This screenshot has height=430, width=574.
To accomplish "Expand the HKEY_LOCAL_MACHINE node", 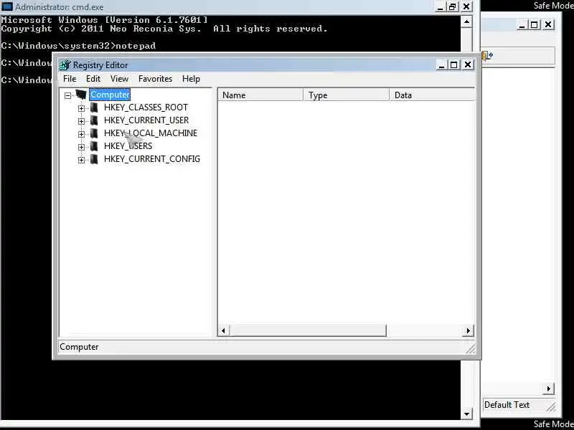I will click(81, 134).
